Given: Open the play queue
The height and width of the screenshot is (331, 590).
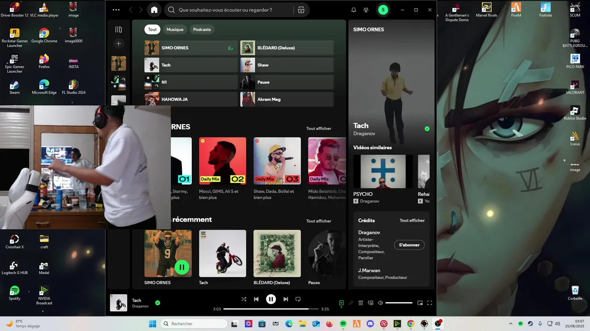Looking at the screenshot, I should [x=361, y=303].
